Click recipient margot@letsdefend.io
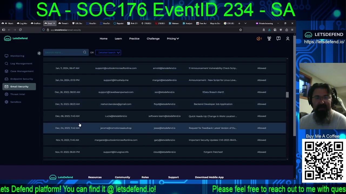This screenshot has height=194, width=346. pyautogui.click(x=164, y=80)
